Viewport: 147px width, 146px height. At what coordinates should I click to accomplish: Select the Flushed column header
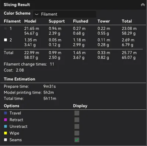tap(80, 21)
